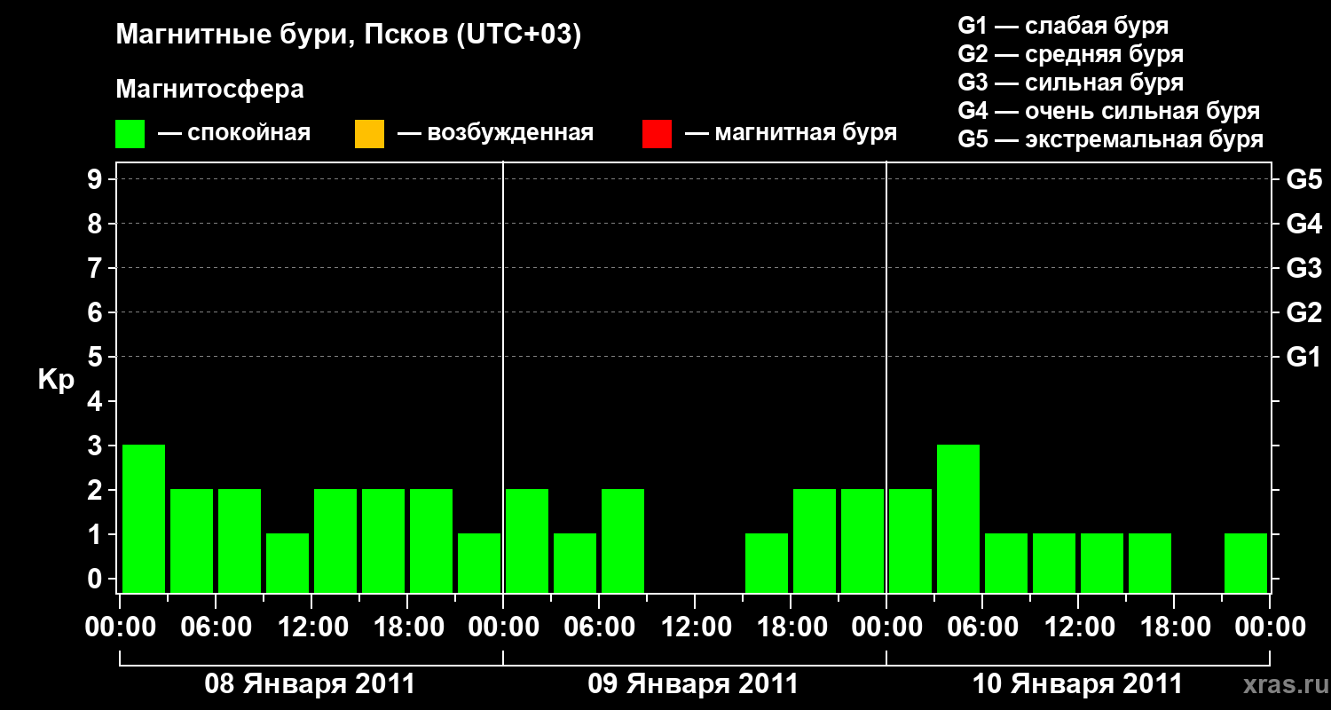Click the '— возбужденная' legend label
1331x710 pixels.
pos(495,133)
